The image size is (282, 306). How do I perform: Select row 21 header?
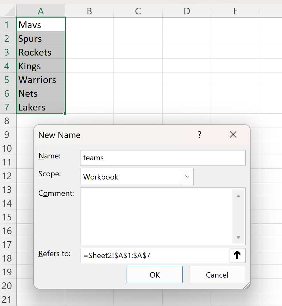(8, 299)
